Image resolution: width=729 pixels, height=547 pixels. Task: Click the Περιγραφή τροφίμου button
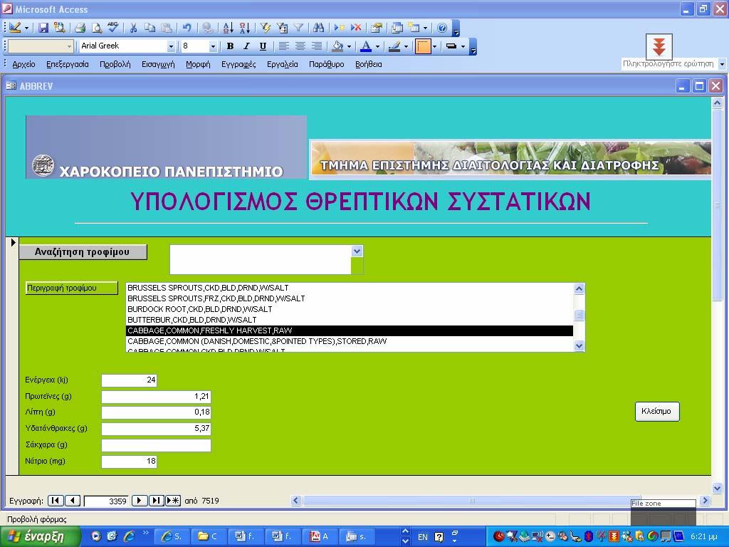(x=72, y=288)
